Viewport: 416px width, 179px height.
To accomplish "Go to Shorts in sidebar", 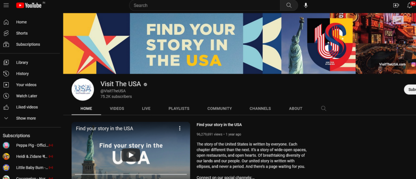I will [22, 33].
